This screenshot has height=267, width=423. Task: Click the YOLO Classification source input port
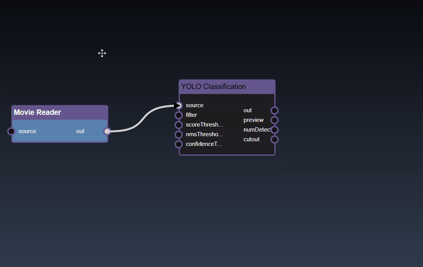point(179,105)
